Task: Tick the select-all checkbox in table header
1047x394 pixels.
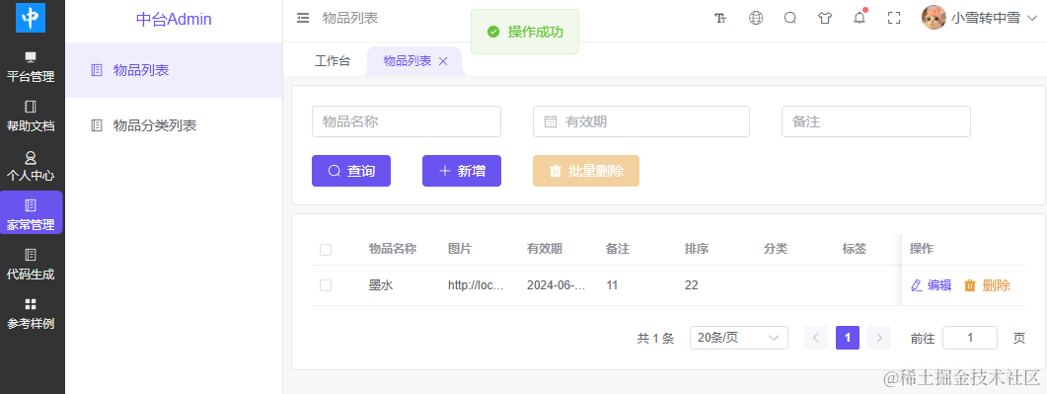Action: click(x=326, y=250)
